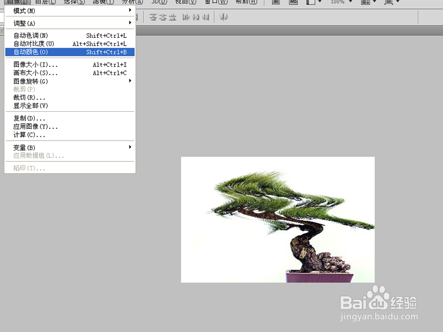Click auto-align layers icon
Screen dimensions: 443x332
224,17
